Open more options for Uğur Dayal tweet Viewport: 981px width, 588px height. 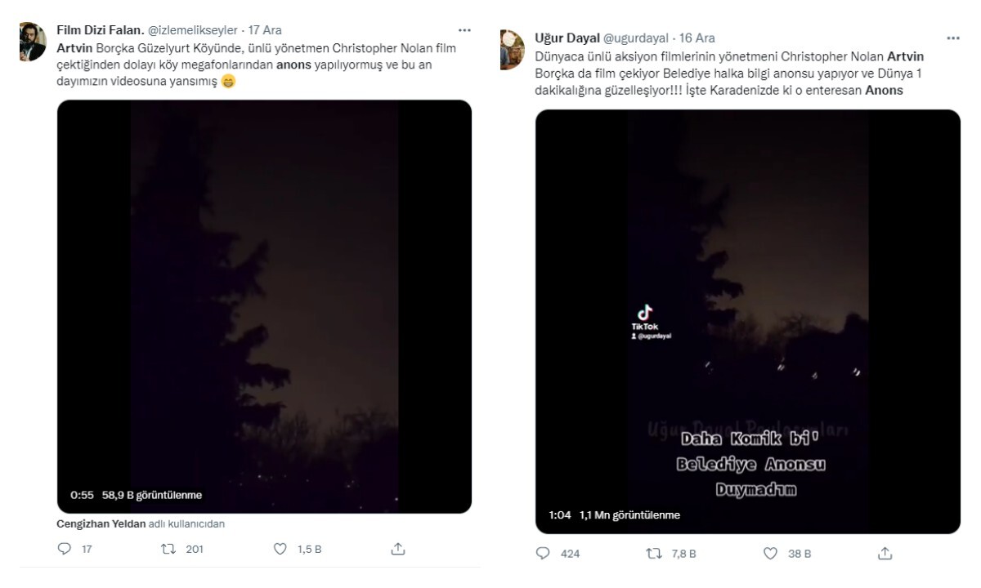tap(953, 38)
